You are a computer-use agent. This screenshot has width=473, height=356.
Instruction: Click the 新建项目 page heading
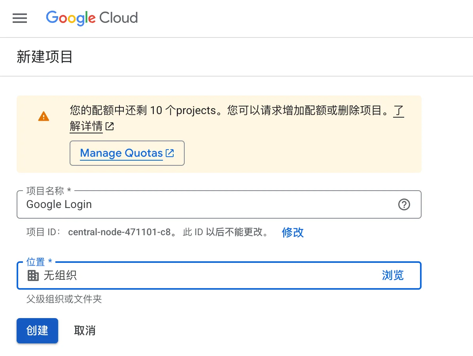(44, 57)
